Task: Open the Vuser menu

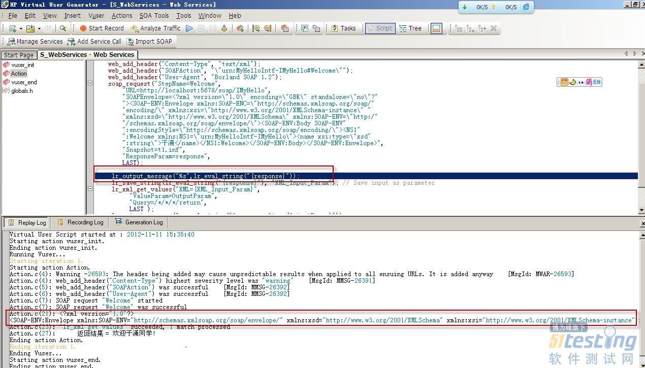Action: 96,16
